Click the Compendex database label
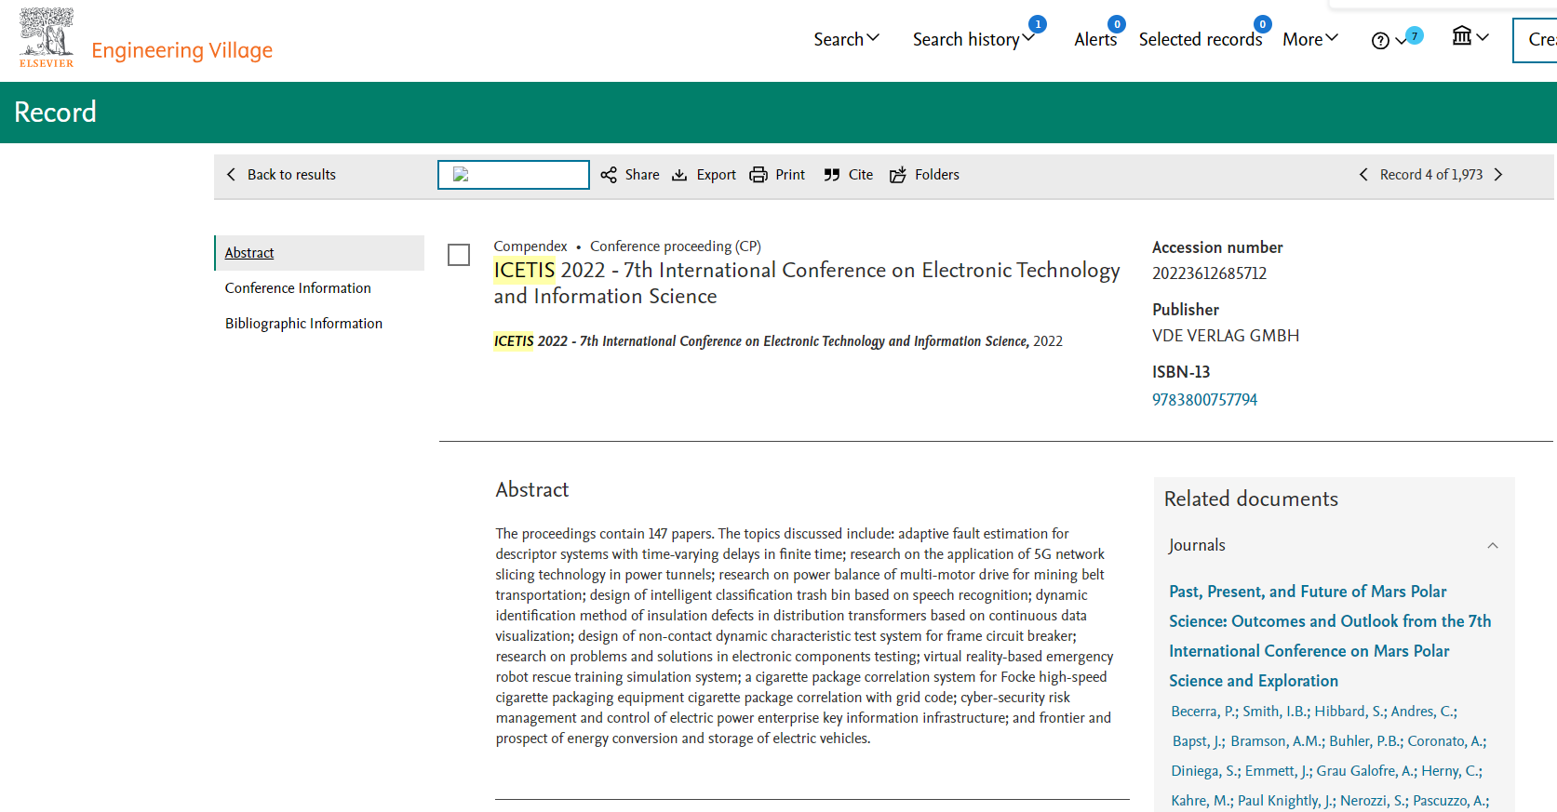1557x812 pixels. tap(530, 246)
